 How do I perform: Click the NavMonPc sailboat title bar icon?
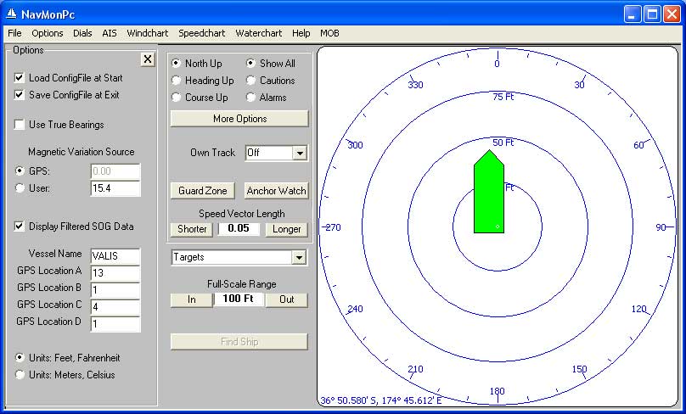[x=11, y=14]
